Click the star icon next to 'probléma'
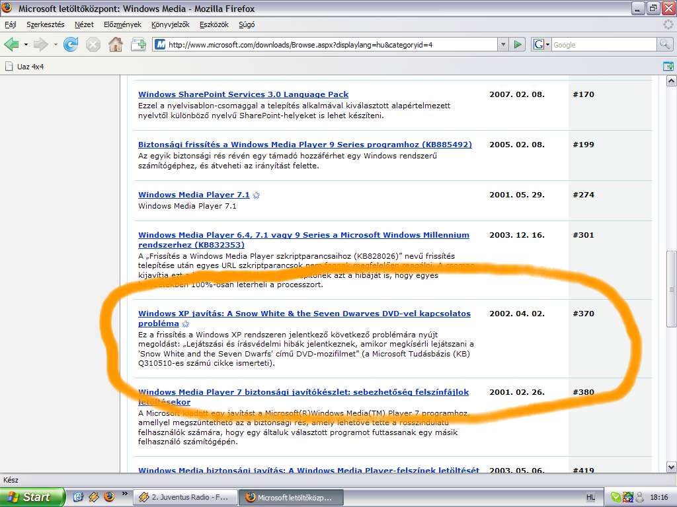Image resolution: width=677 pixels, height=507 pixels. coord(186,323)
